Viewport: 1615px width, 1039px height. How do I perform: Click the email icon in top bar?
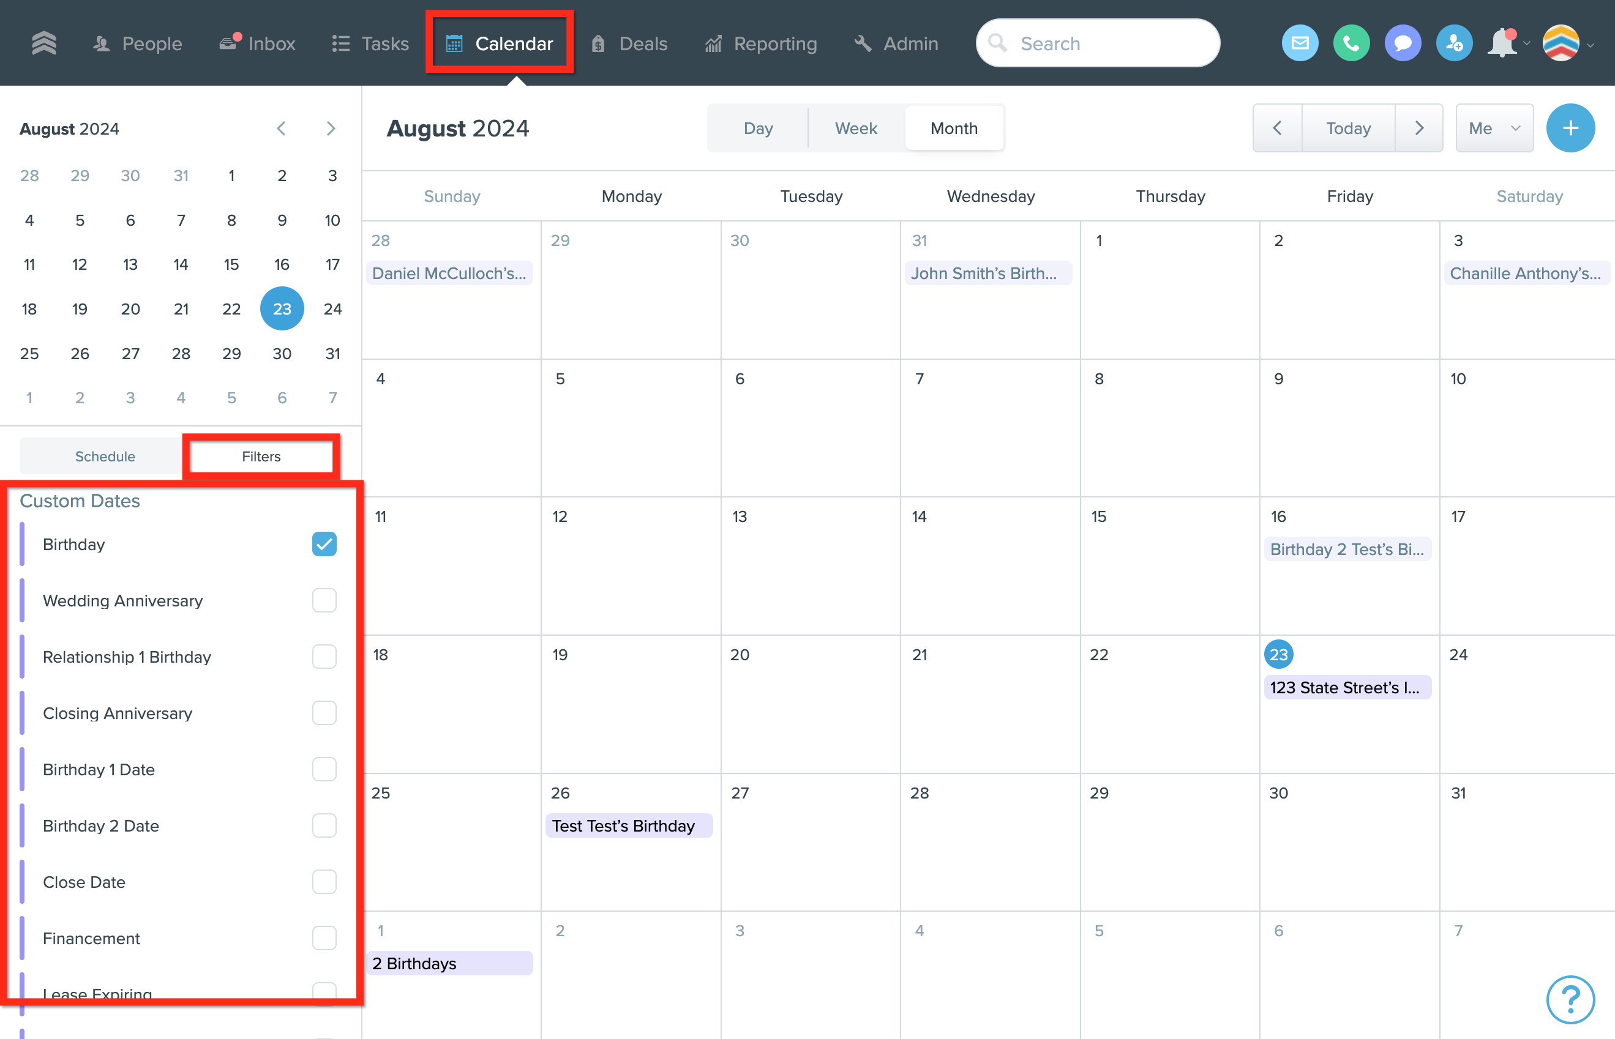tap(1299, 43)
